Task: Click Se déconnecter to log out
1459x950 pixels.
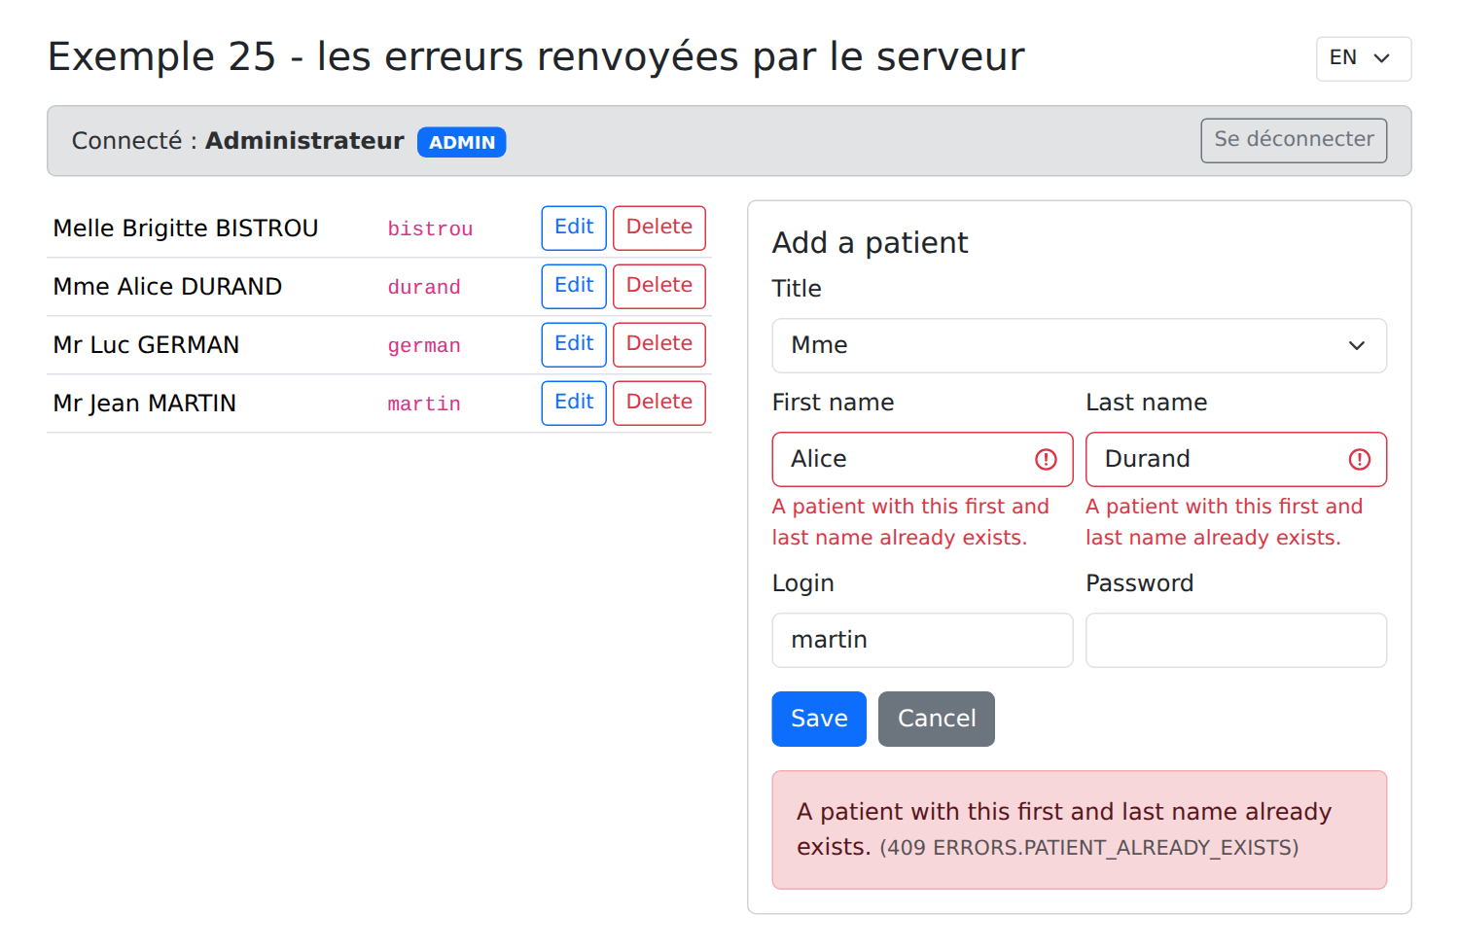Action: click(x=1294, y=140)
